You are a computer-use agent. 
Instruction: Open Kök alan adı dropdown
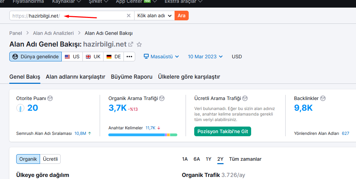(x=155, y=16)
